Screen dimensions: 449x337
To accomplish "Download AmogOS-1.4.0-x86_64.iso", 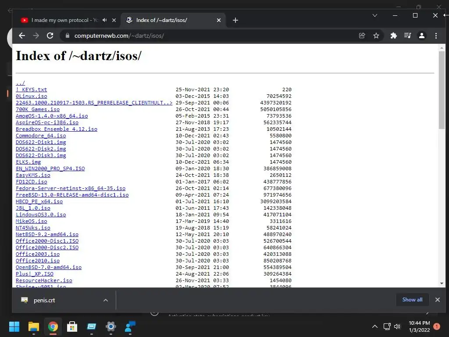I will 52,116.
